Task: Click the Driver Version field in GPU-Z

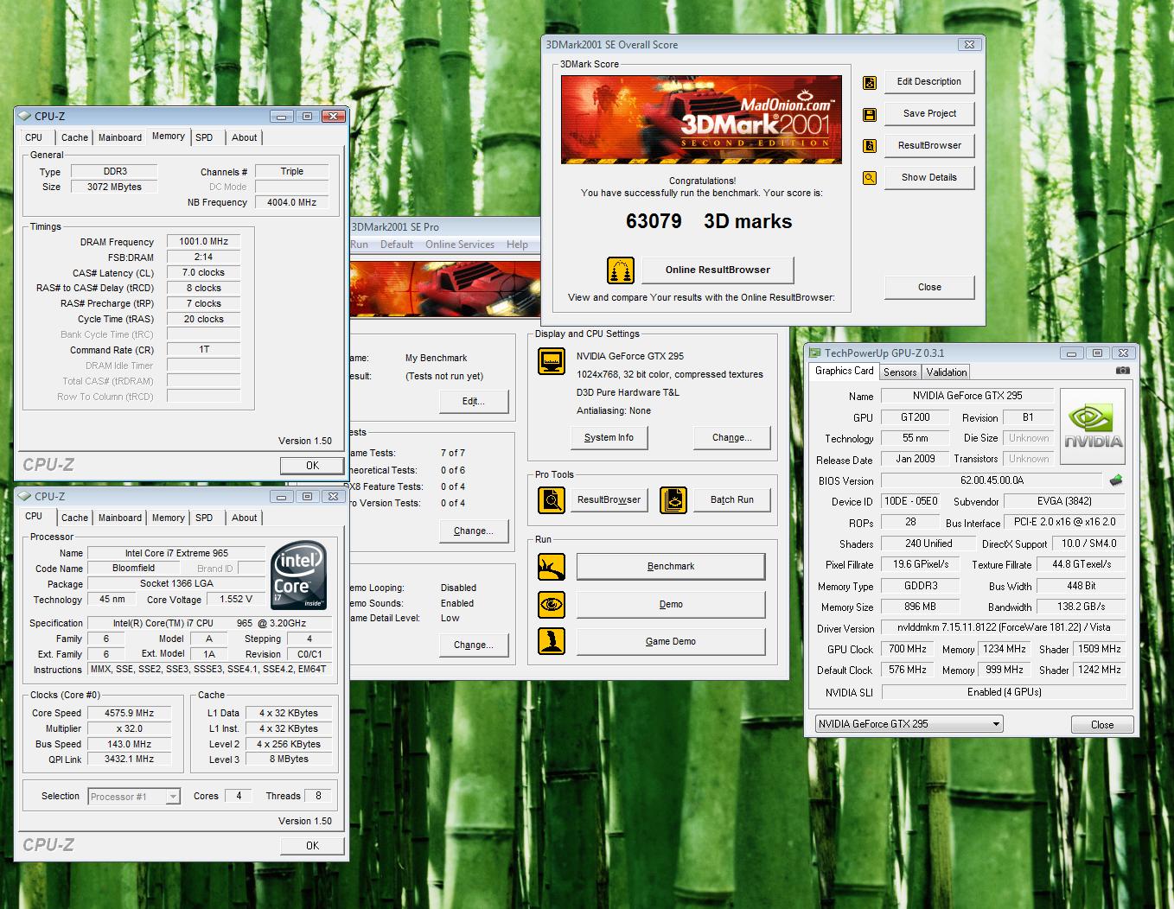Action: 1004,628
